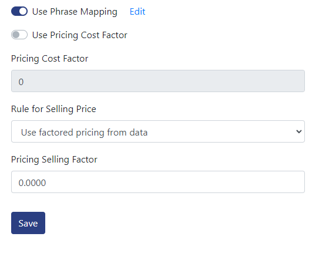Click the chevron arrow of the selling price select
This screenshot has width=329, height=257.
click(x=299, y=131)
